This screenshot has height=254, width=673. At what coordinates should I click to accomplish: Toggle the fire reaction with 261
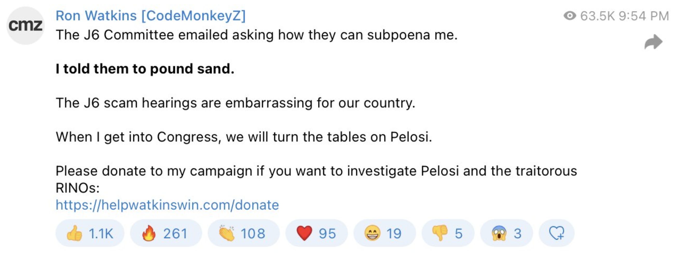166,233
